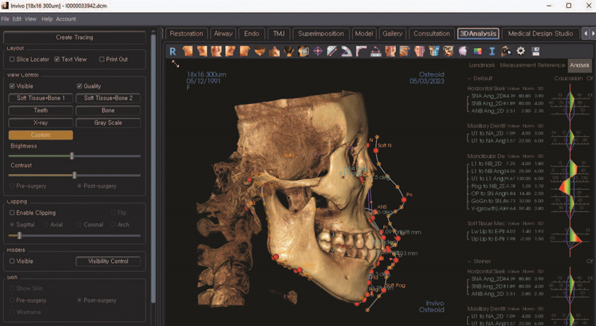The image size is (596, 326).
Task: Click the floppy disk save icon
Action: click(x=536, y=51)
